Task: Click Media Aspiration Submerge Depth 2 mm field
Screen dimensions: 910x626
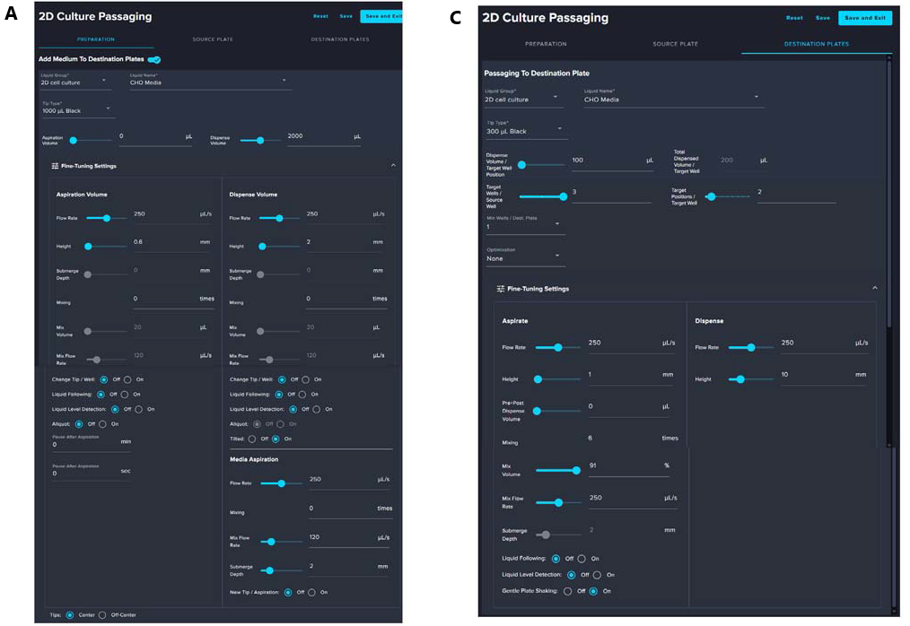Action: click(349, 568)
